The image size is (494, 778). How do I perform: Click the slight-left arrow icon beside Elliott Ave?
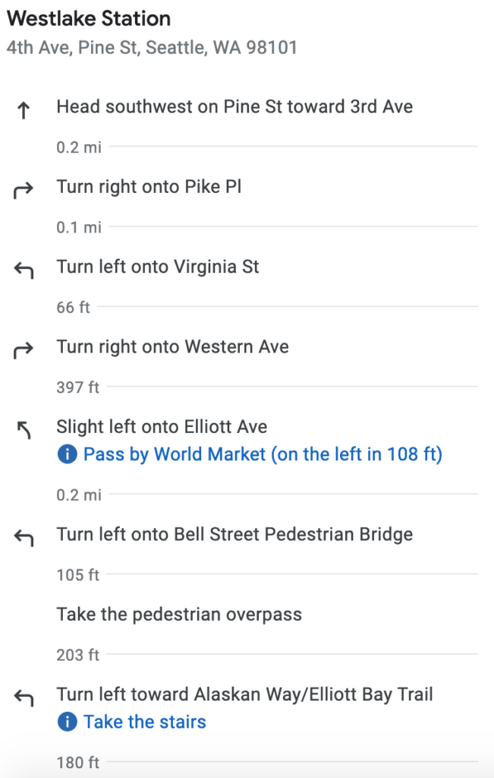pos(24,431)
